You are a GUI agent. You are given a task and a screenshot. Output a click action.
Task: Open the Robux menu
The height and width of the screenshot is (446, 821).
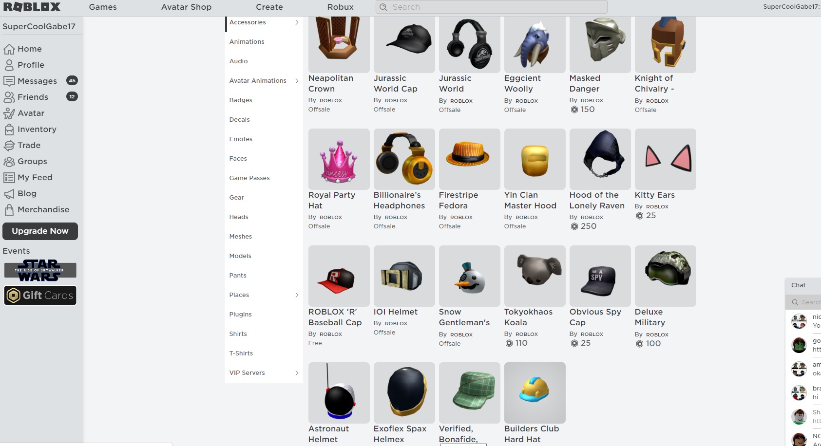341,7
